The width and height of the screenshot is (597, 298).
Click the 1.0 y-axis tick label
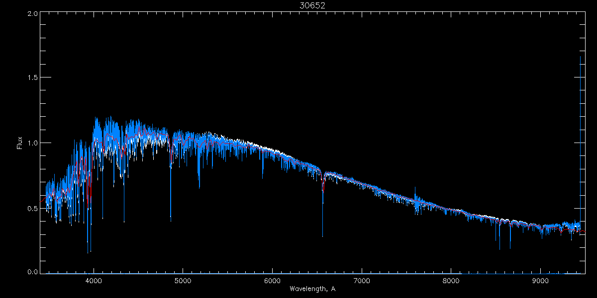[32, 143]
